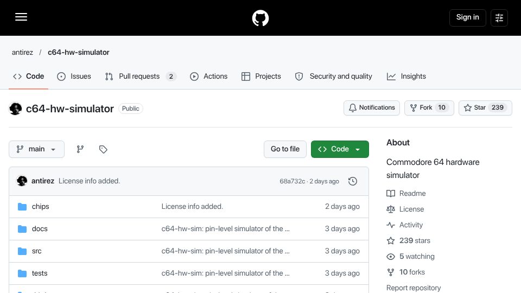Click the Notifications button
Screen dimensions: 521x293
coord(371,108)
